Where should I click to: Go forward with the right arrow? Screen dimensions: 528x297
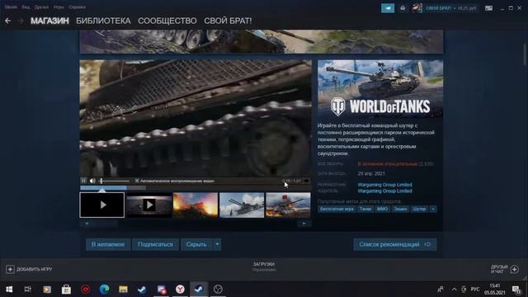pyautogui.click(x=21, y=21)
